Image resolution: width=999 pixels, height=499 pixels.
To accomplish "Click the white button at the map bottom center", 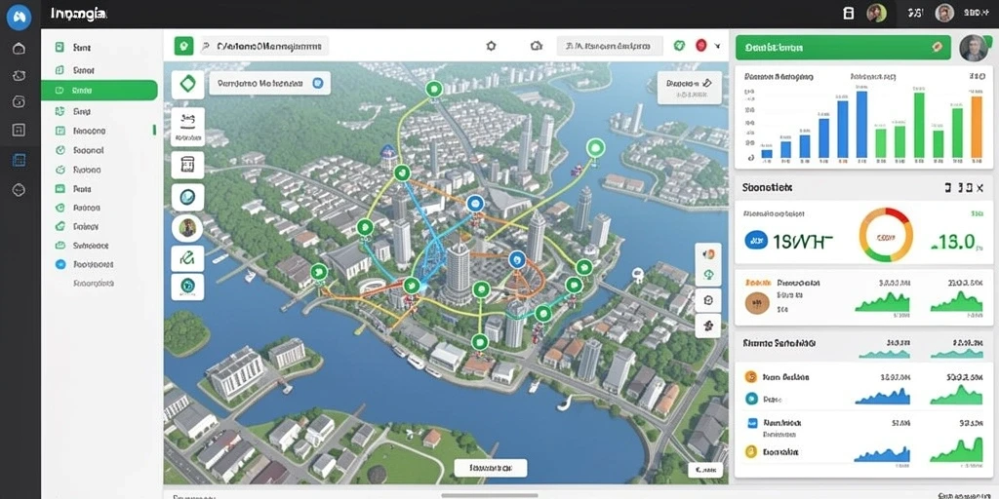I will click(x=491, y=468).
